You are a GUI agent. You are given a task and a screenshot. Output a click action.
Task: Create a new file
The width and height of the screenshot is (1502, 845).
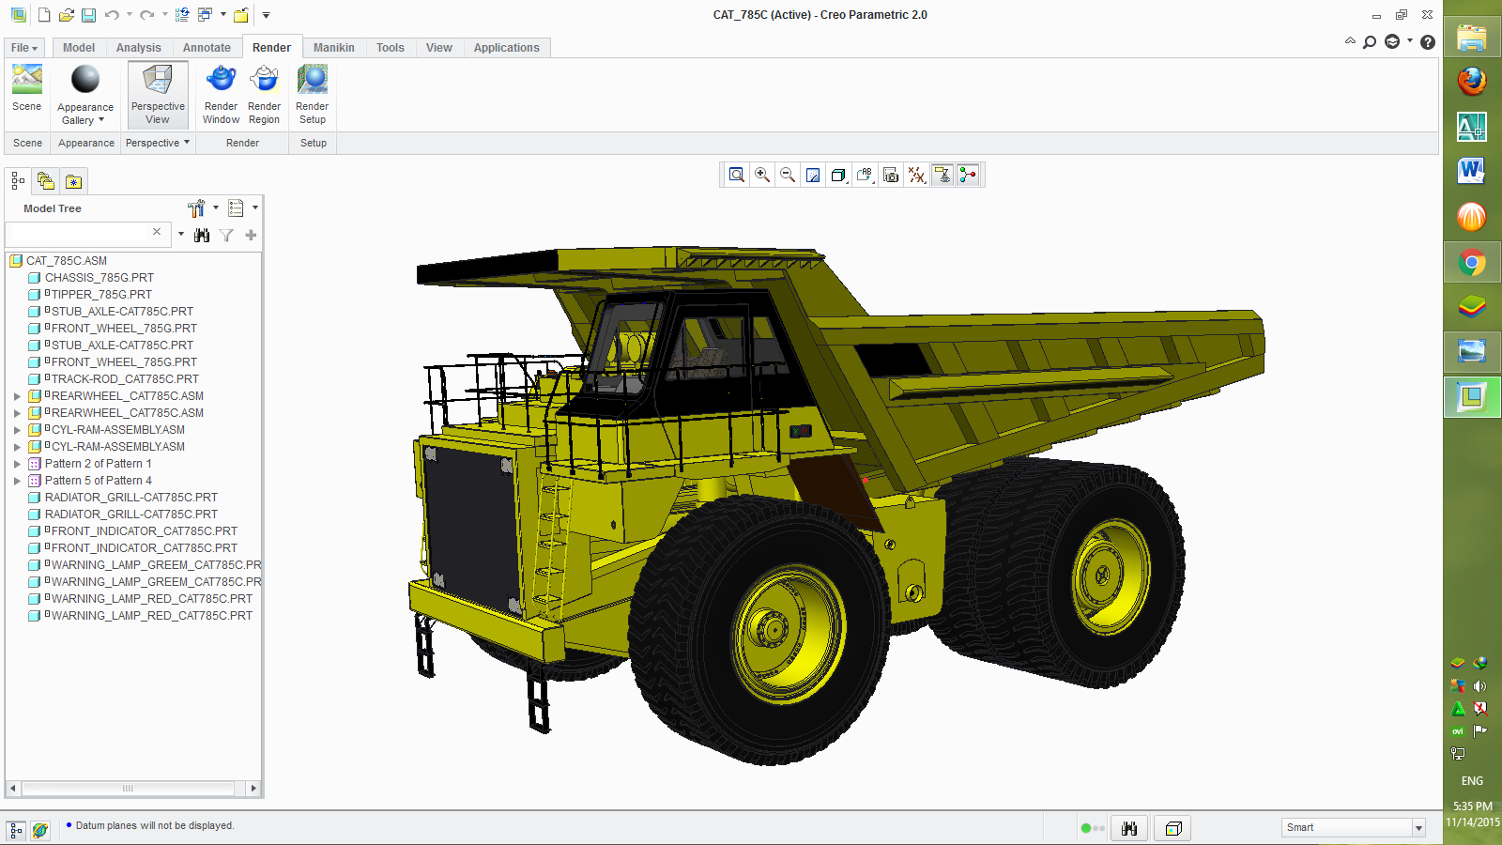pyautogui.click(x=44, y=15)
